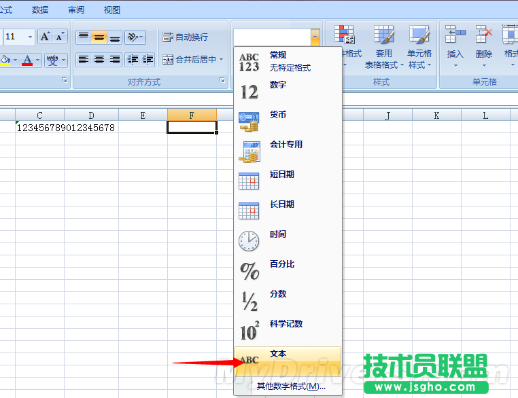Decrease the cell indent

point(133,59)
